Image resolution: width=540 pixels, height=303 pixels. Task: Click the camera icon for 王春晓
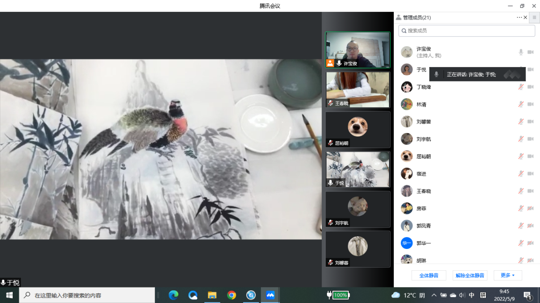(x=530, y=191)
